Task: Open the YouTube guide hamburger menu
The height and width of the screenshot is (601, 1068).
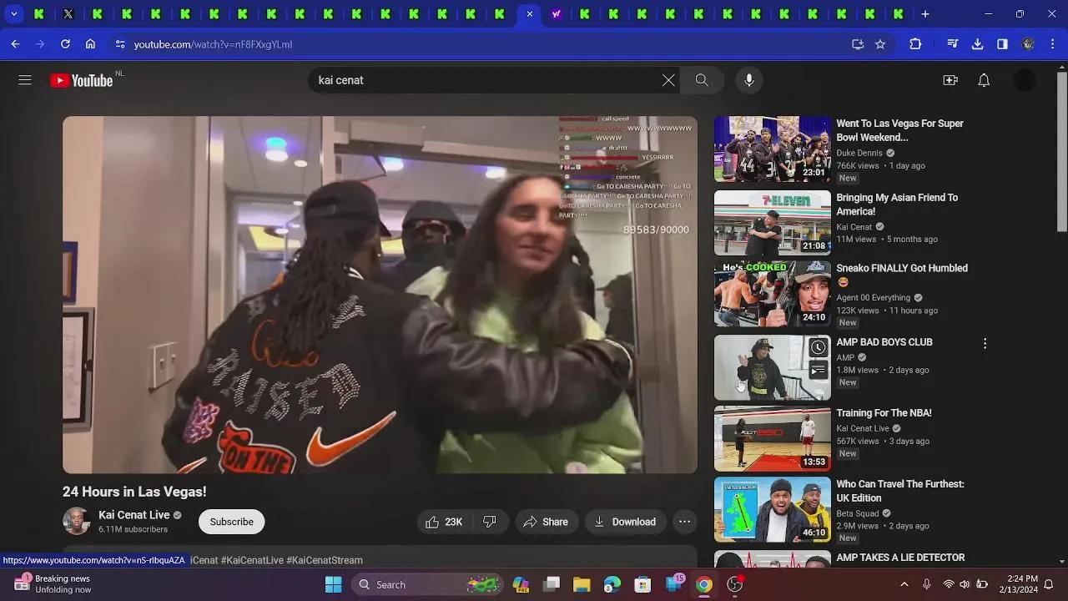Action: coord(25,80)
